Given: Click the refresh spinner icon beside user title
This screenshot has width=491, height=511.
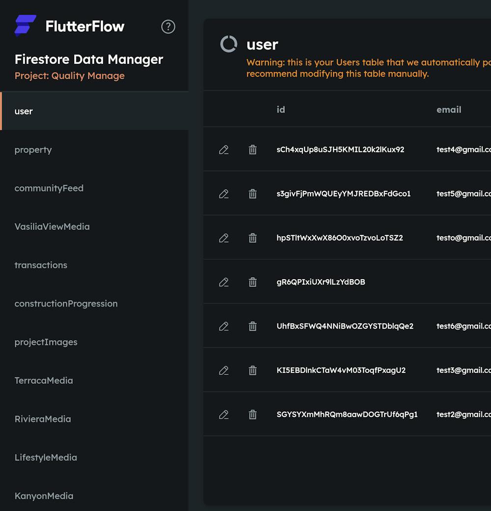Looking at the screenshot, I should (x=229, y=44).
